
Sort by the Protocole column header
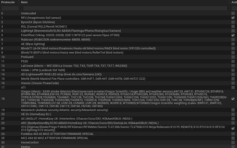8,2
